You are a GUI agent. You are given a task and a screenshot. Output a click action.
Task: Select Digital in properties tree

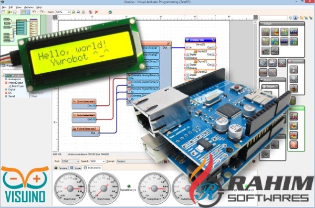point(12,90)
